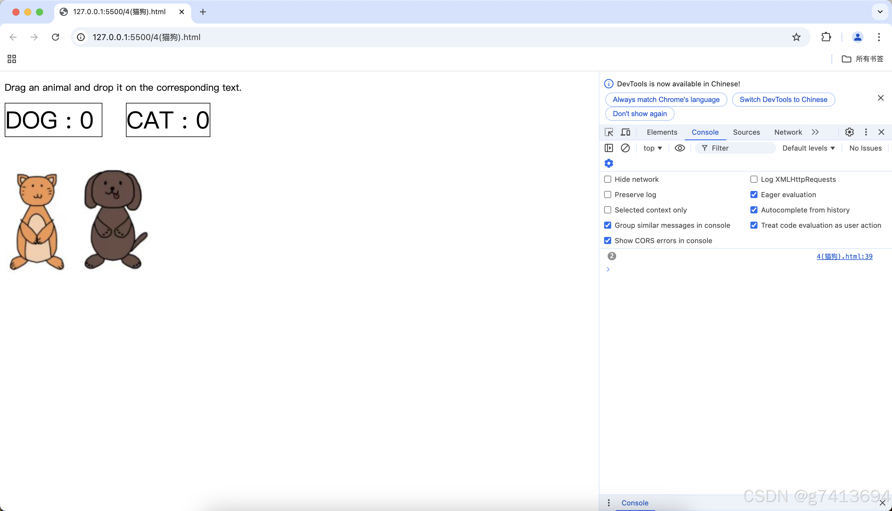Toggle the device toolbar icon
Image resolution: width=892 pixels, height=511 pixels.
[x=625, y=132]
